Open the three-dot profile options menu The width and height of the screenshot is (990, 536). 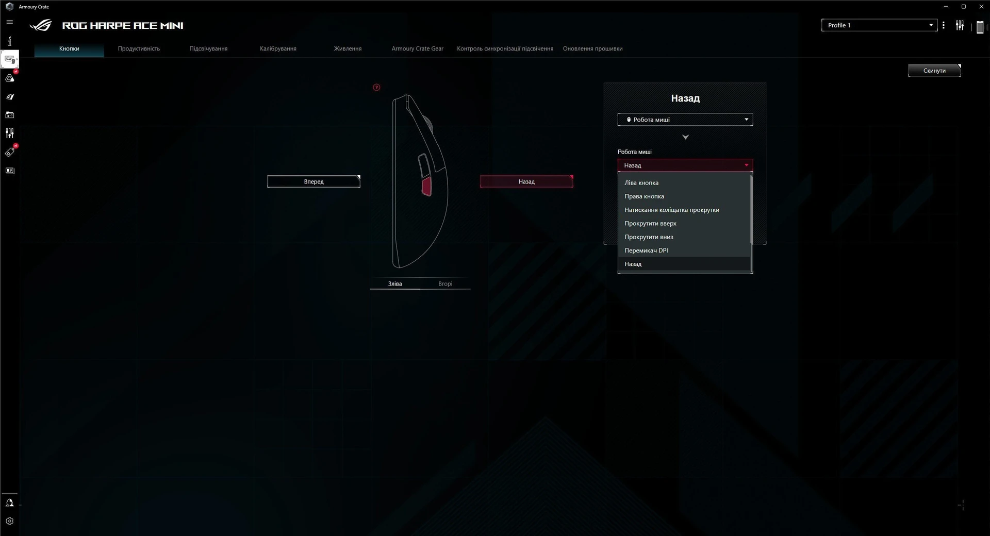pos(944,25)
